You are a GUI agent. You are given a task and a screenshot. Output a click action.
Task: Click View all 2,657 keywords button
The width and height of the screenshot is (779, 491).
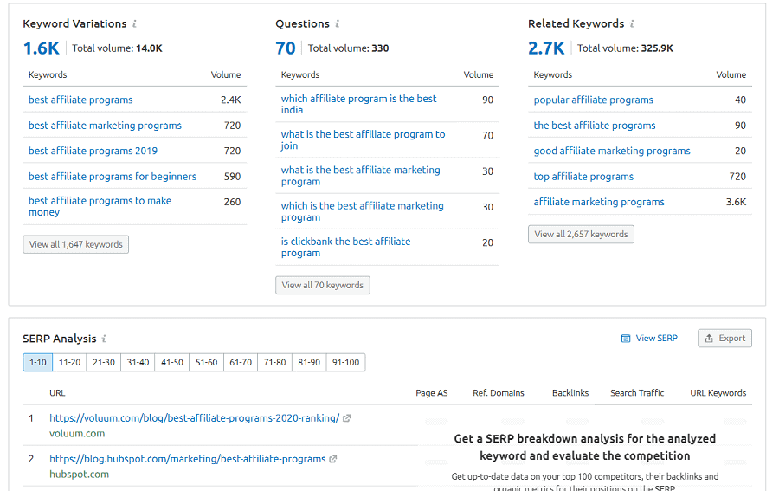(581, 234)
